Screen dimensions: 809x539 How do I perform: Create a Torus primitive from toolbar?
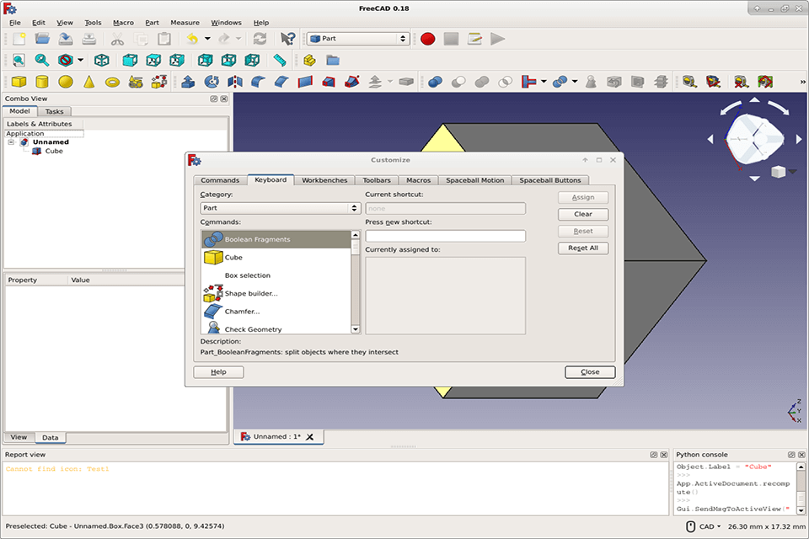click(x=112, y=82)
